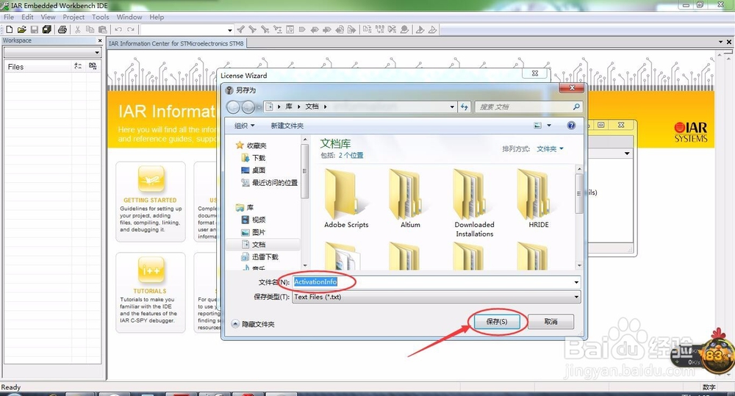Open the Adobe Scripts folder
735x396 pixels.
click(346, 198)
